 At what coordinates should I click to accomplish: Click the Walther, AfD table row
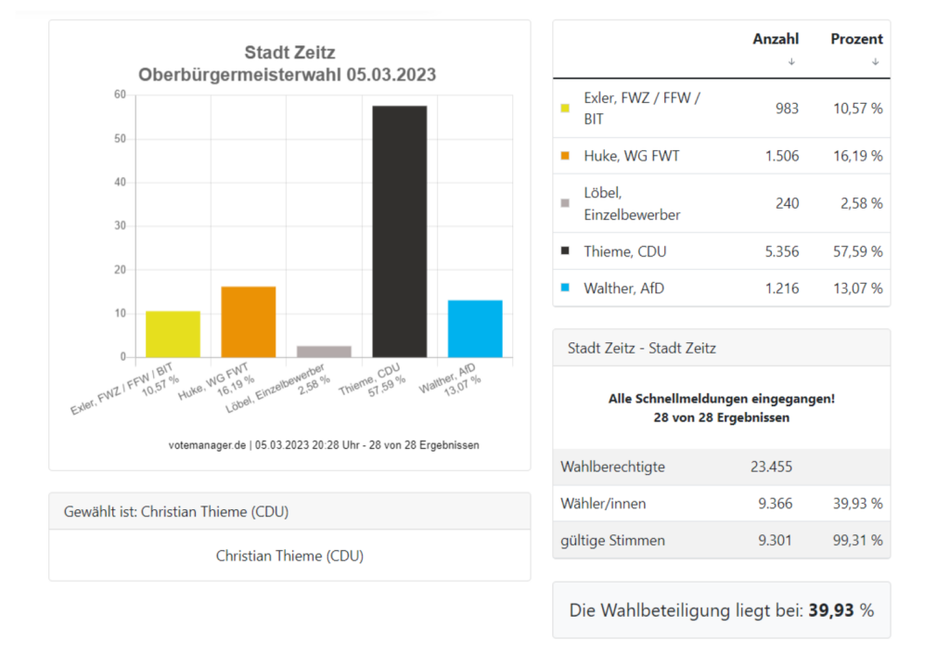pyautogui.click(x=721, y=288)
